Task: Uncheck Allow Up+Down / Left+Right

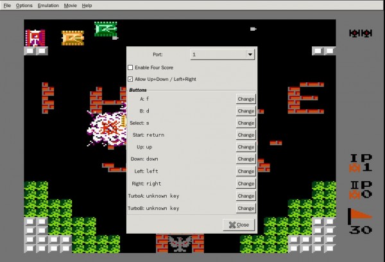Action: tap(131, 79)
